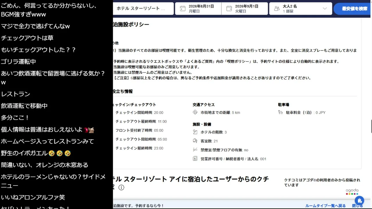The height and width of the screenshot is (209, 372).
Task: Open check-in date 2026年8月31日 picker
Action: 198,8
